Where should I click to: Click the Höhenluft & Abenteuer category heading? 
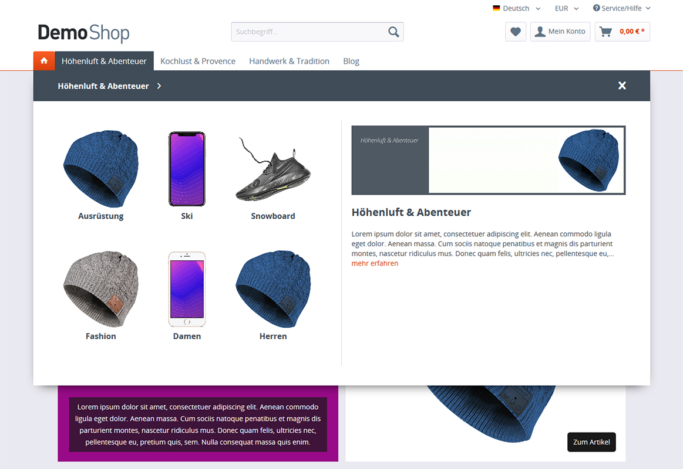(x=411, y=212)
